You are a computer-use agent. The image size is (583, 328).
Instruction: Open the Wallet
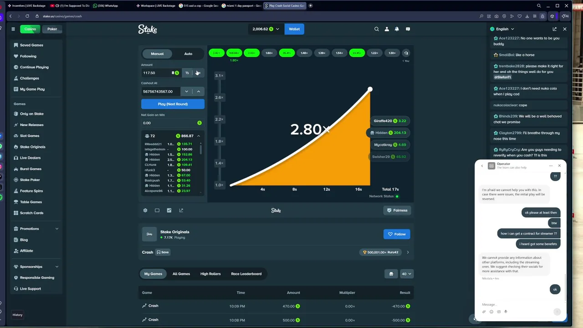[294, 29]
